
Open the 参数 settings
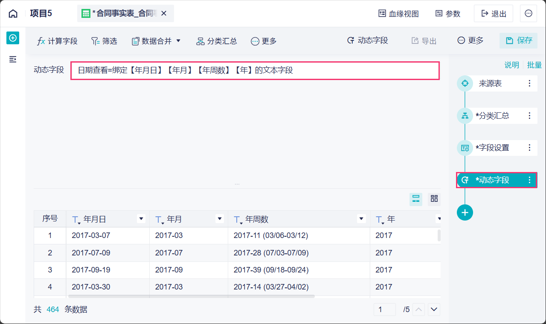click(448, 14)
